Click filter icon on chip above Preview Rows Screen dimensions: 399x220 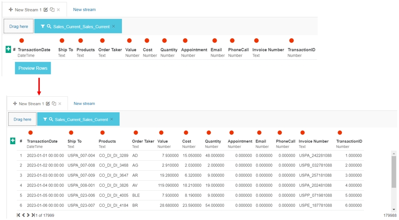point(43,26)
